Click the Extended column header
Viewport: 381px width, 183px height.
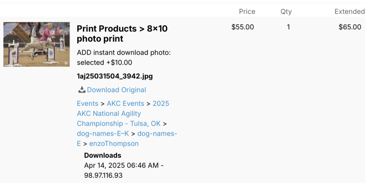point(350,11)
